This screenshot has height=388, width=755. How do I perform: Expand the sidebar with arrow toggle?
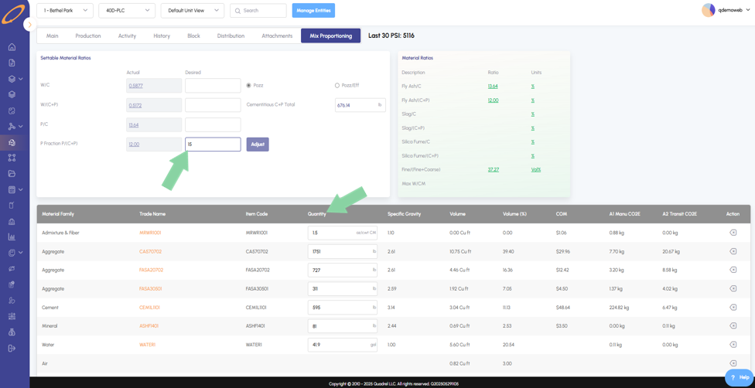(x=30, y=24)
